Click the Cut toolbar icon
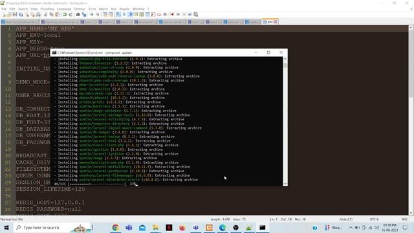This screenshot has height=233, width=414. click(x=45, y=14)
